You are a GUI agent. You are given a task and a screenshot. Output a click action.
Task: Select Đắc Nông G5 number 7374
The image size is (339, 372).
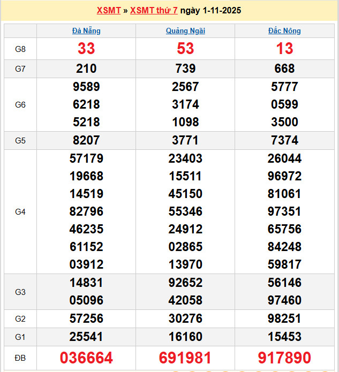pos(284,140)
